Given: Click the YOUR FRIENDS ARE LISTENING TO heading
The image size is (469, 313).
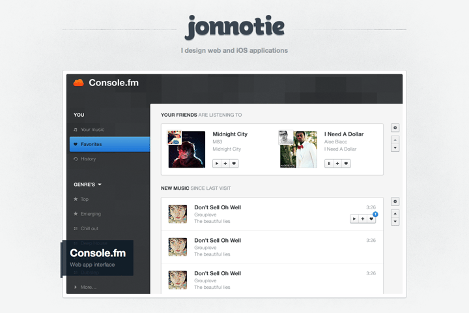Looking at the screenshot, I should point(201,115).
